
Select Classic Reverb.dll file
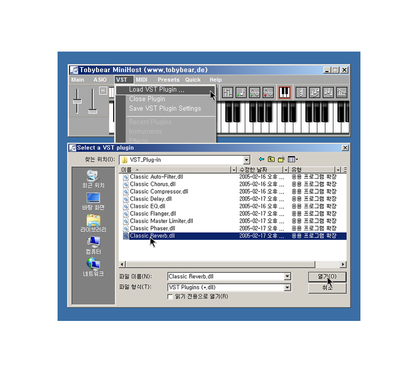(152, 236)
